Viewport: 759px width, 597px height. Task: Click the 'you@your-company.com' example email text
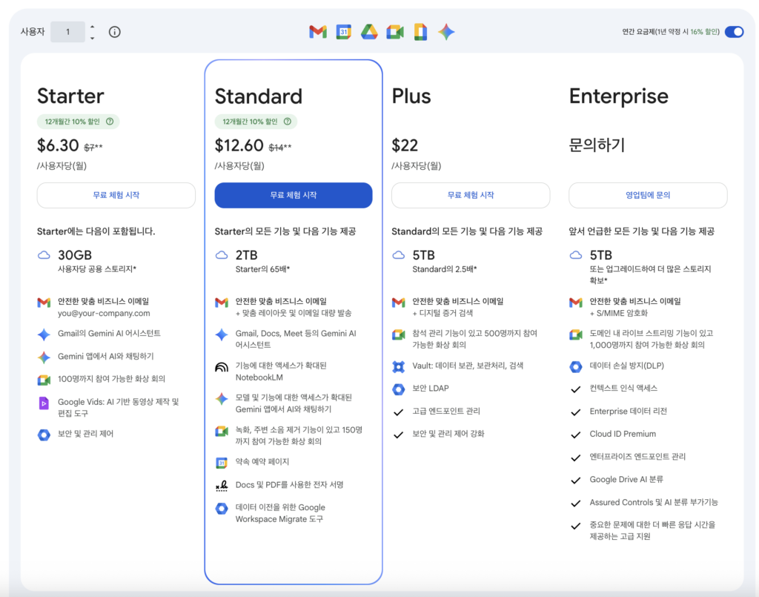[104, 313]
